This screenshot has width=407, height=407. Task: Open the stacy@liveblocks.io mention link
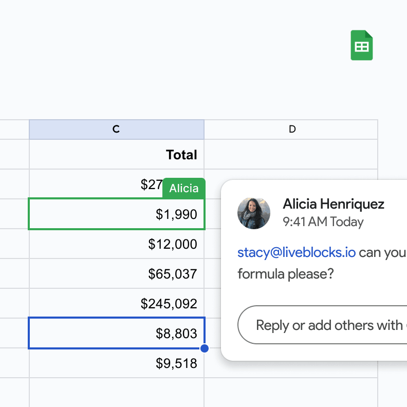[297, 252]
